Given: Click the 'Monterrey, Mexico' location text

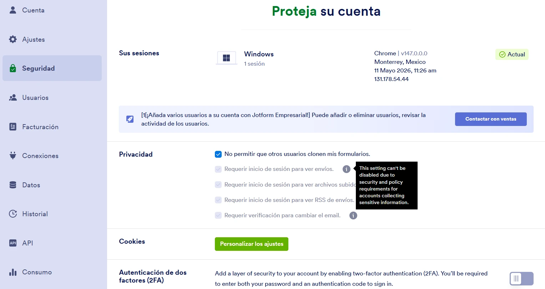Looking at the screenshot, I should tap(400, 62).
